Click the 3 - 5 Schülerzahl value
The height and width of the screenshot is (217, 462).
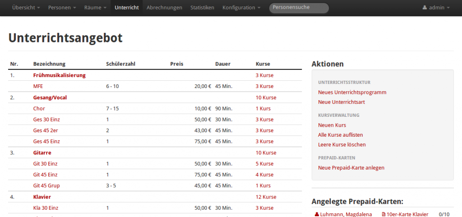coord(111,186)
